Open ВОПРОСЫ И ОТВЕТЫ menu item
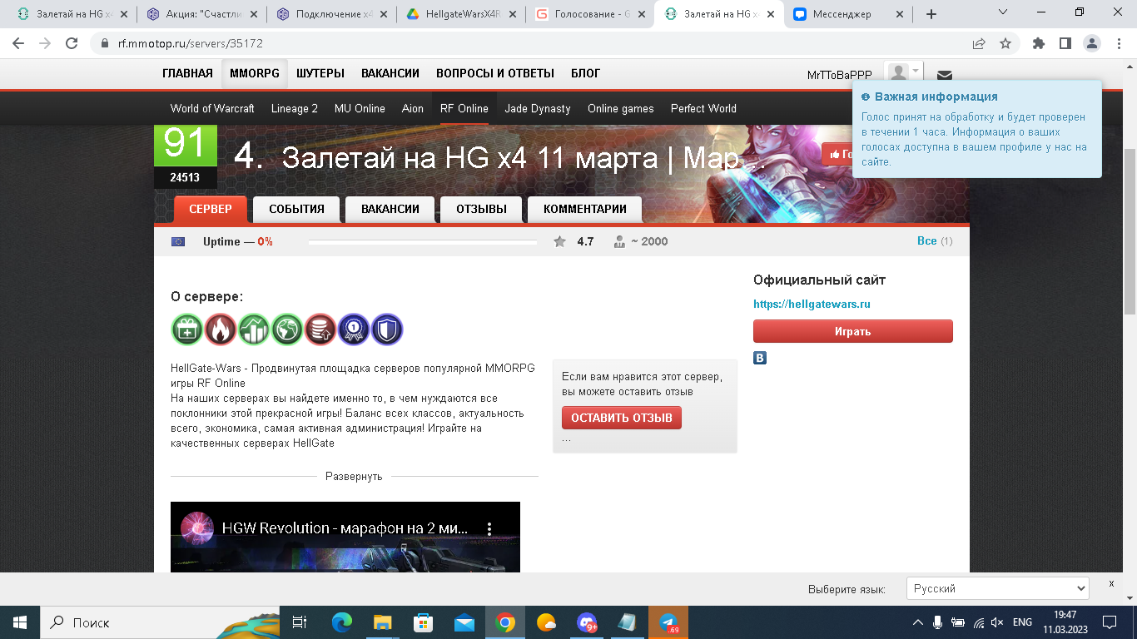1137x639 pixels. 495,73
